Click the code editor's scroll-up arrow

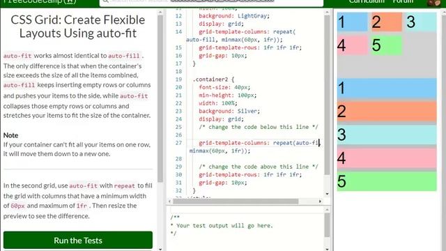click(x=327, y=13)
